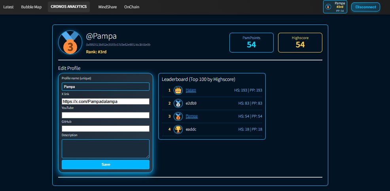The height and width of the screenshot is (191, 390).
Task: Click the Leaderboard (Top 100 by Highscore) heading
Action: pyautogui.click(x=199, y=79)
